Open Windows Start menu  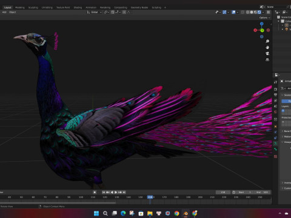(96, 213)
